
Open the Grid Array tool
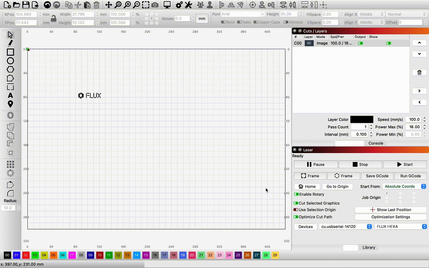10,164
